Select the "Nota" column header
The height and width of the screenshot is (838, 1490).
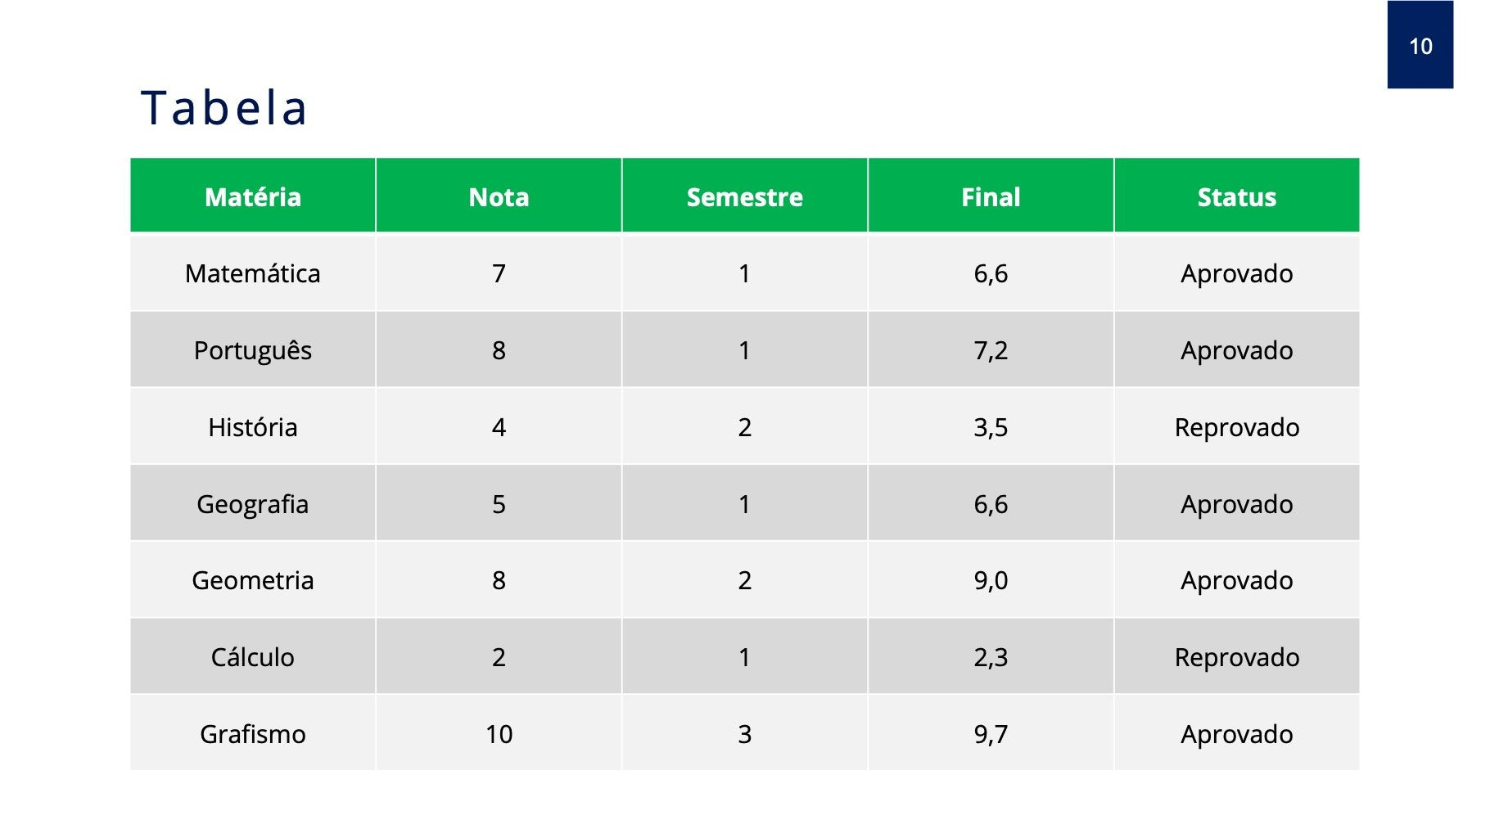click(x=499, y=197)
